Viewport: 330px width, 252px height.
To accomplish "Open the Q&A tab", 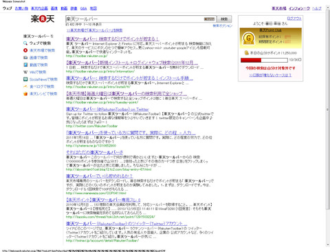I will 83,8.
